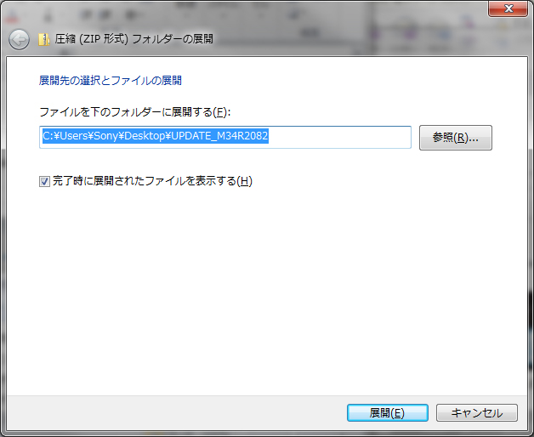
Task: Click the back arrow button
Action: pos(19,39)
